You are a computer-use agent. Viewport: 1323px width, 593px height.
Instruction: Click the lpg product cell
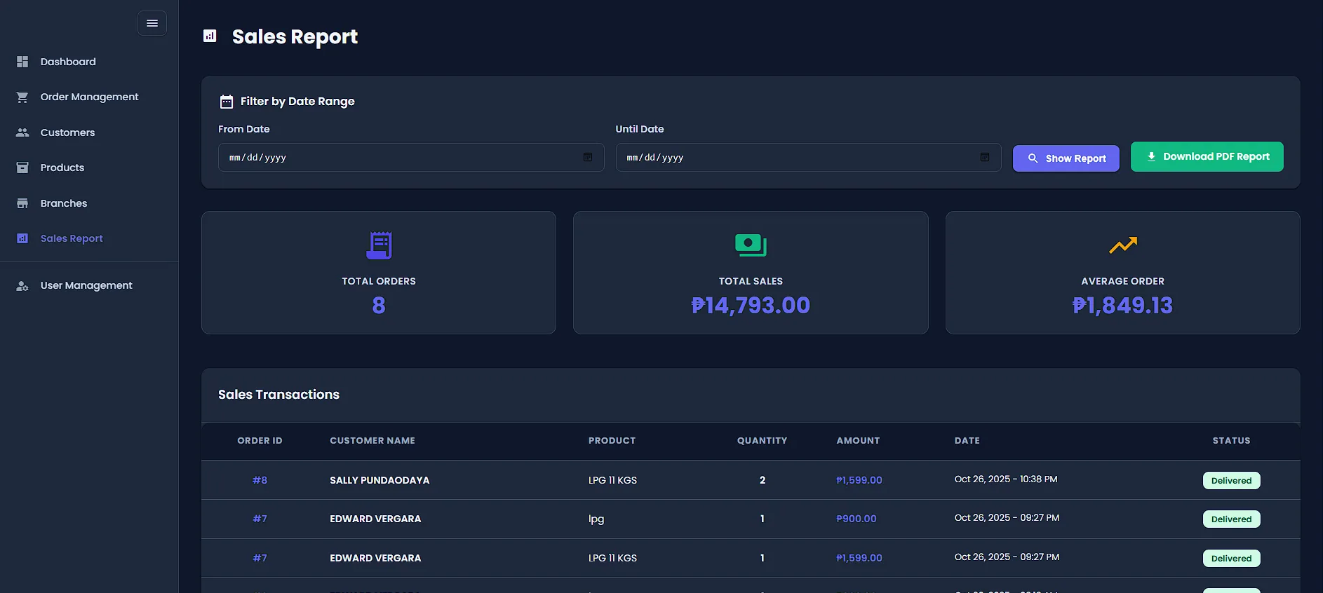point(596,519)
